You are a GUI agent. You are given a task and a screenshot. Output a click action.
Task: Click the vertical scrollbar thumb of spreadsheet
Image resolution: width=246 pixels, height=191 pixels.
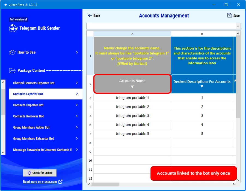238,77
